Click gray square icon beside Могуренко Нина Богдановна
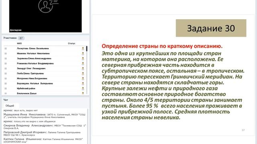The image size is (257, 144). (x=6, y=78)
